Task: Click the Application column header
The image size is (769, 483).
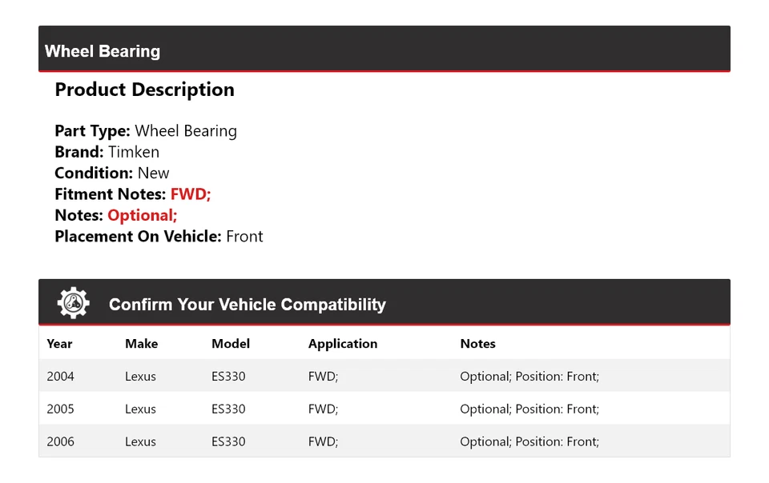Action: click(x=343, y=344)
